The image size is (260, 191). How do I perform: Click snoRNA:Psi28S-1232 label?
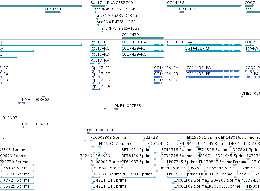point(121,28)
